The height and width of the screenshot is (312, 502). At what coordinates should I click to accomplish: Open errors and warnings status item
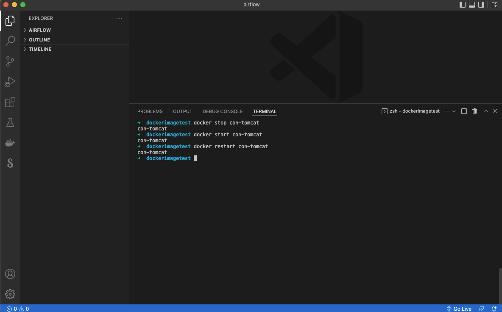point(18,309)
